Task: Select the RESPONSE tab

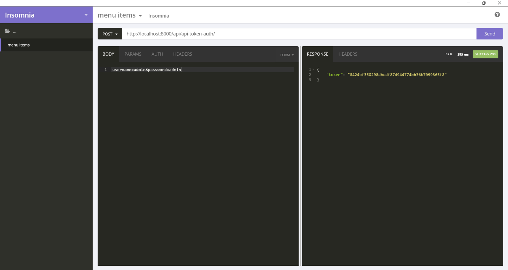Action: point(317,54)
